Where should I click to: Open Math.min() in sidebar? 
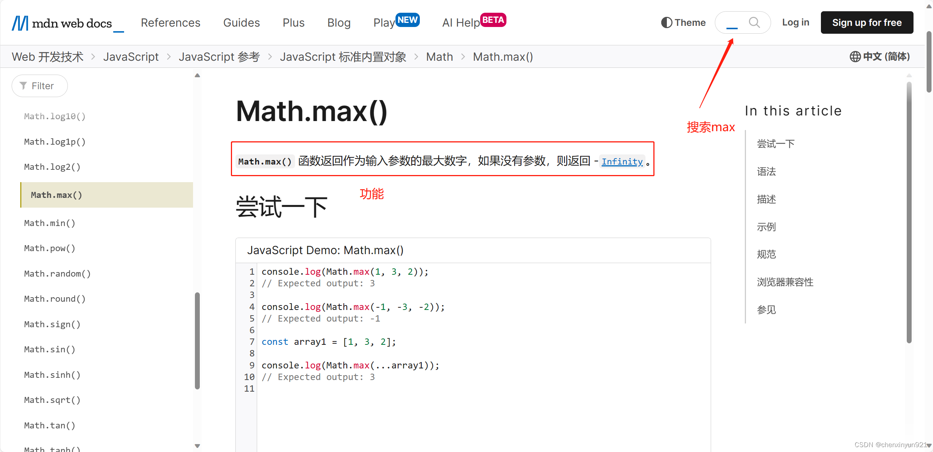point(50,223)
